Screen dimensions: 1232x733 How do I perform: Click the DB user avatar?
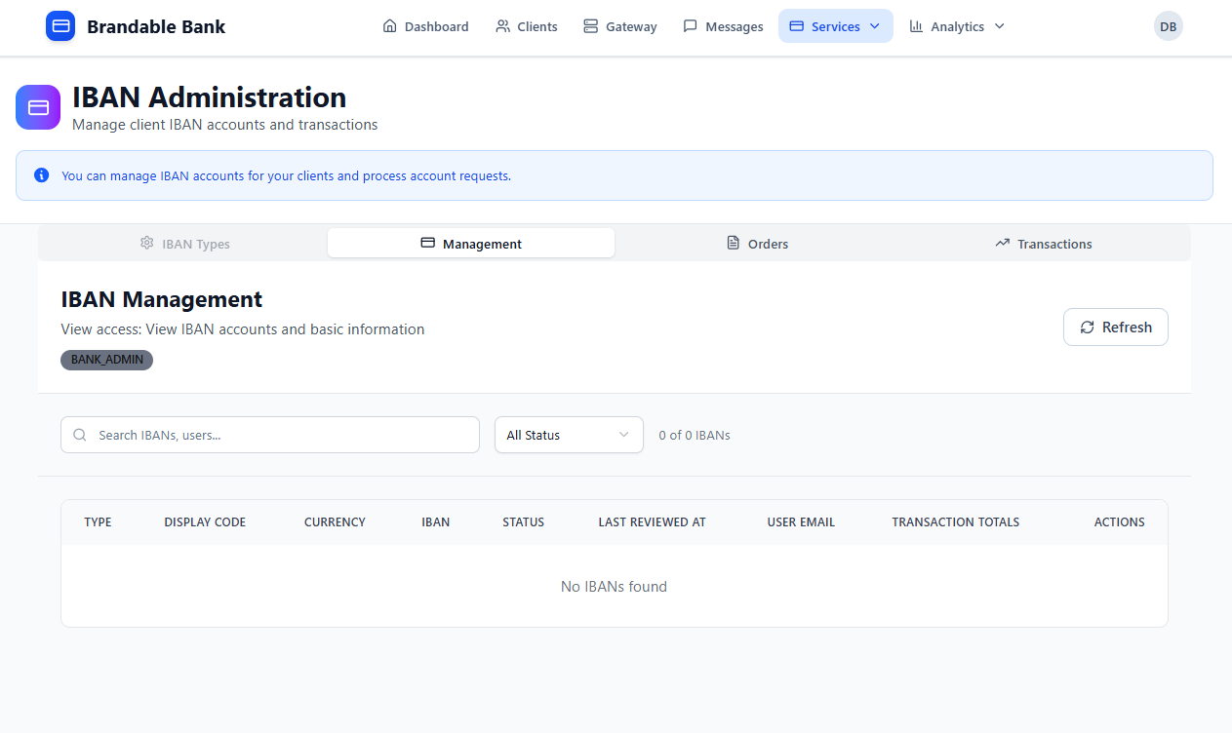pyautogui.click(x=1168, y=26)
